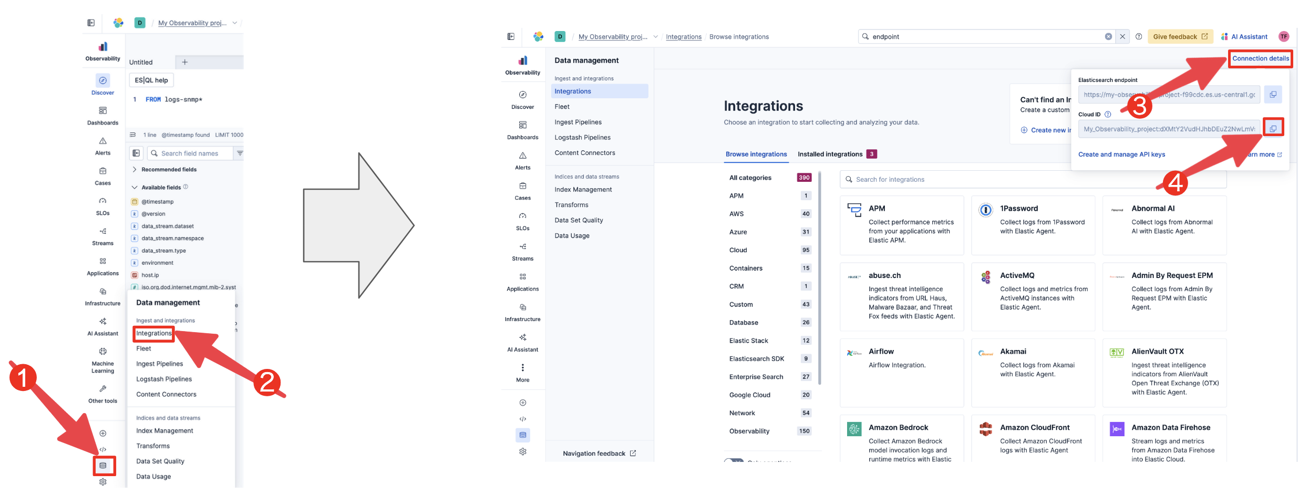This screenshot has width=1299, height=494.
Task: Click the category list scrollbar
Action: 819,279
